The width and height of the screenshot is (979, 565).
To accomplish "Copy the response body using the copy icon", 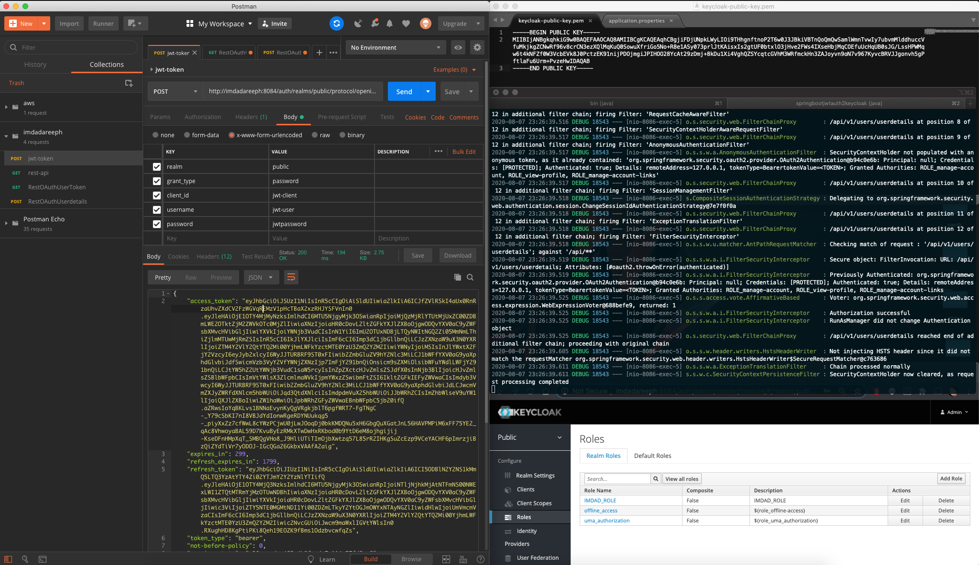I will click(457, 277).
